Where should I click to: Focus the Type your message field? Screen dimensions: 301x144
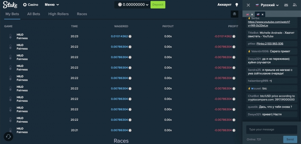[x=272, y=129]
